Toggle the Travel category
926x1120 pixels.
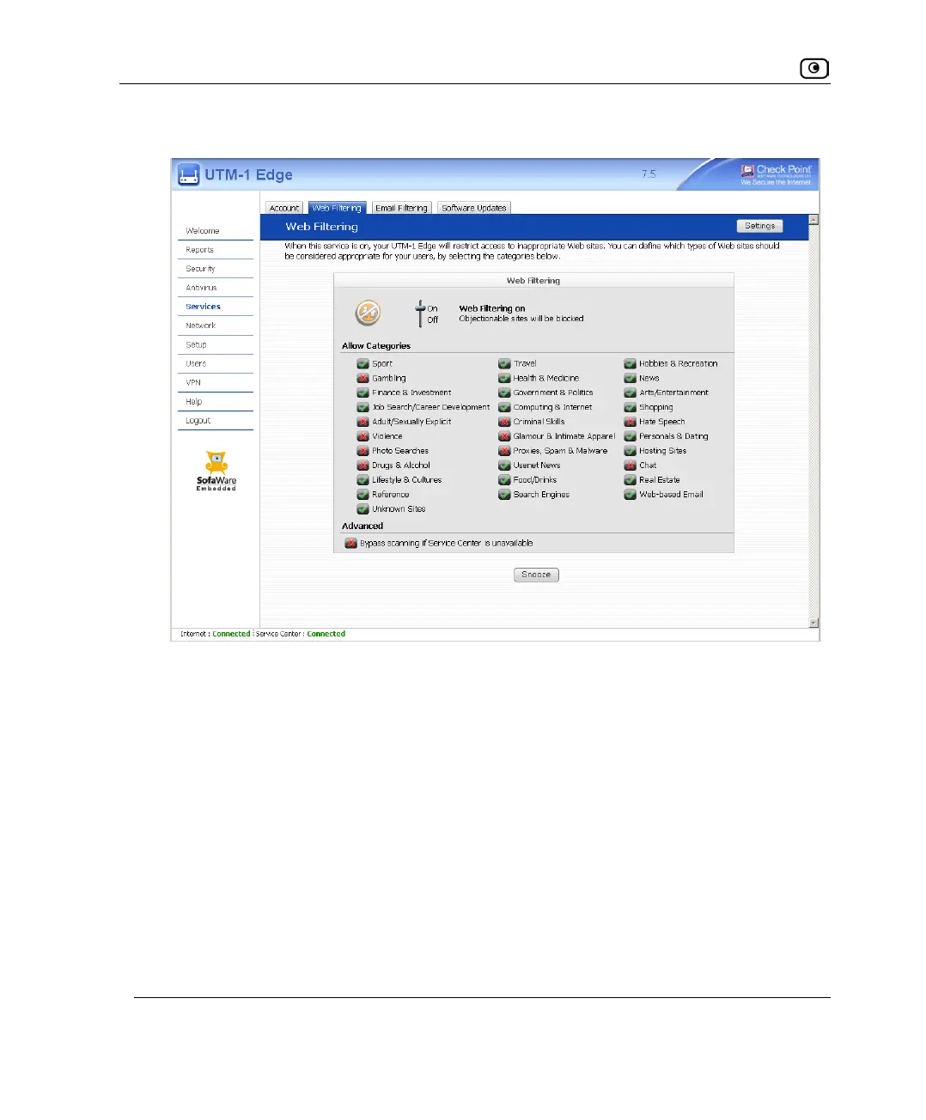click(504, 363)
